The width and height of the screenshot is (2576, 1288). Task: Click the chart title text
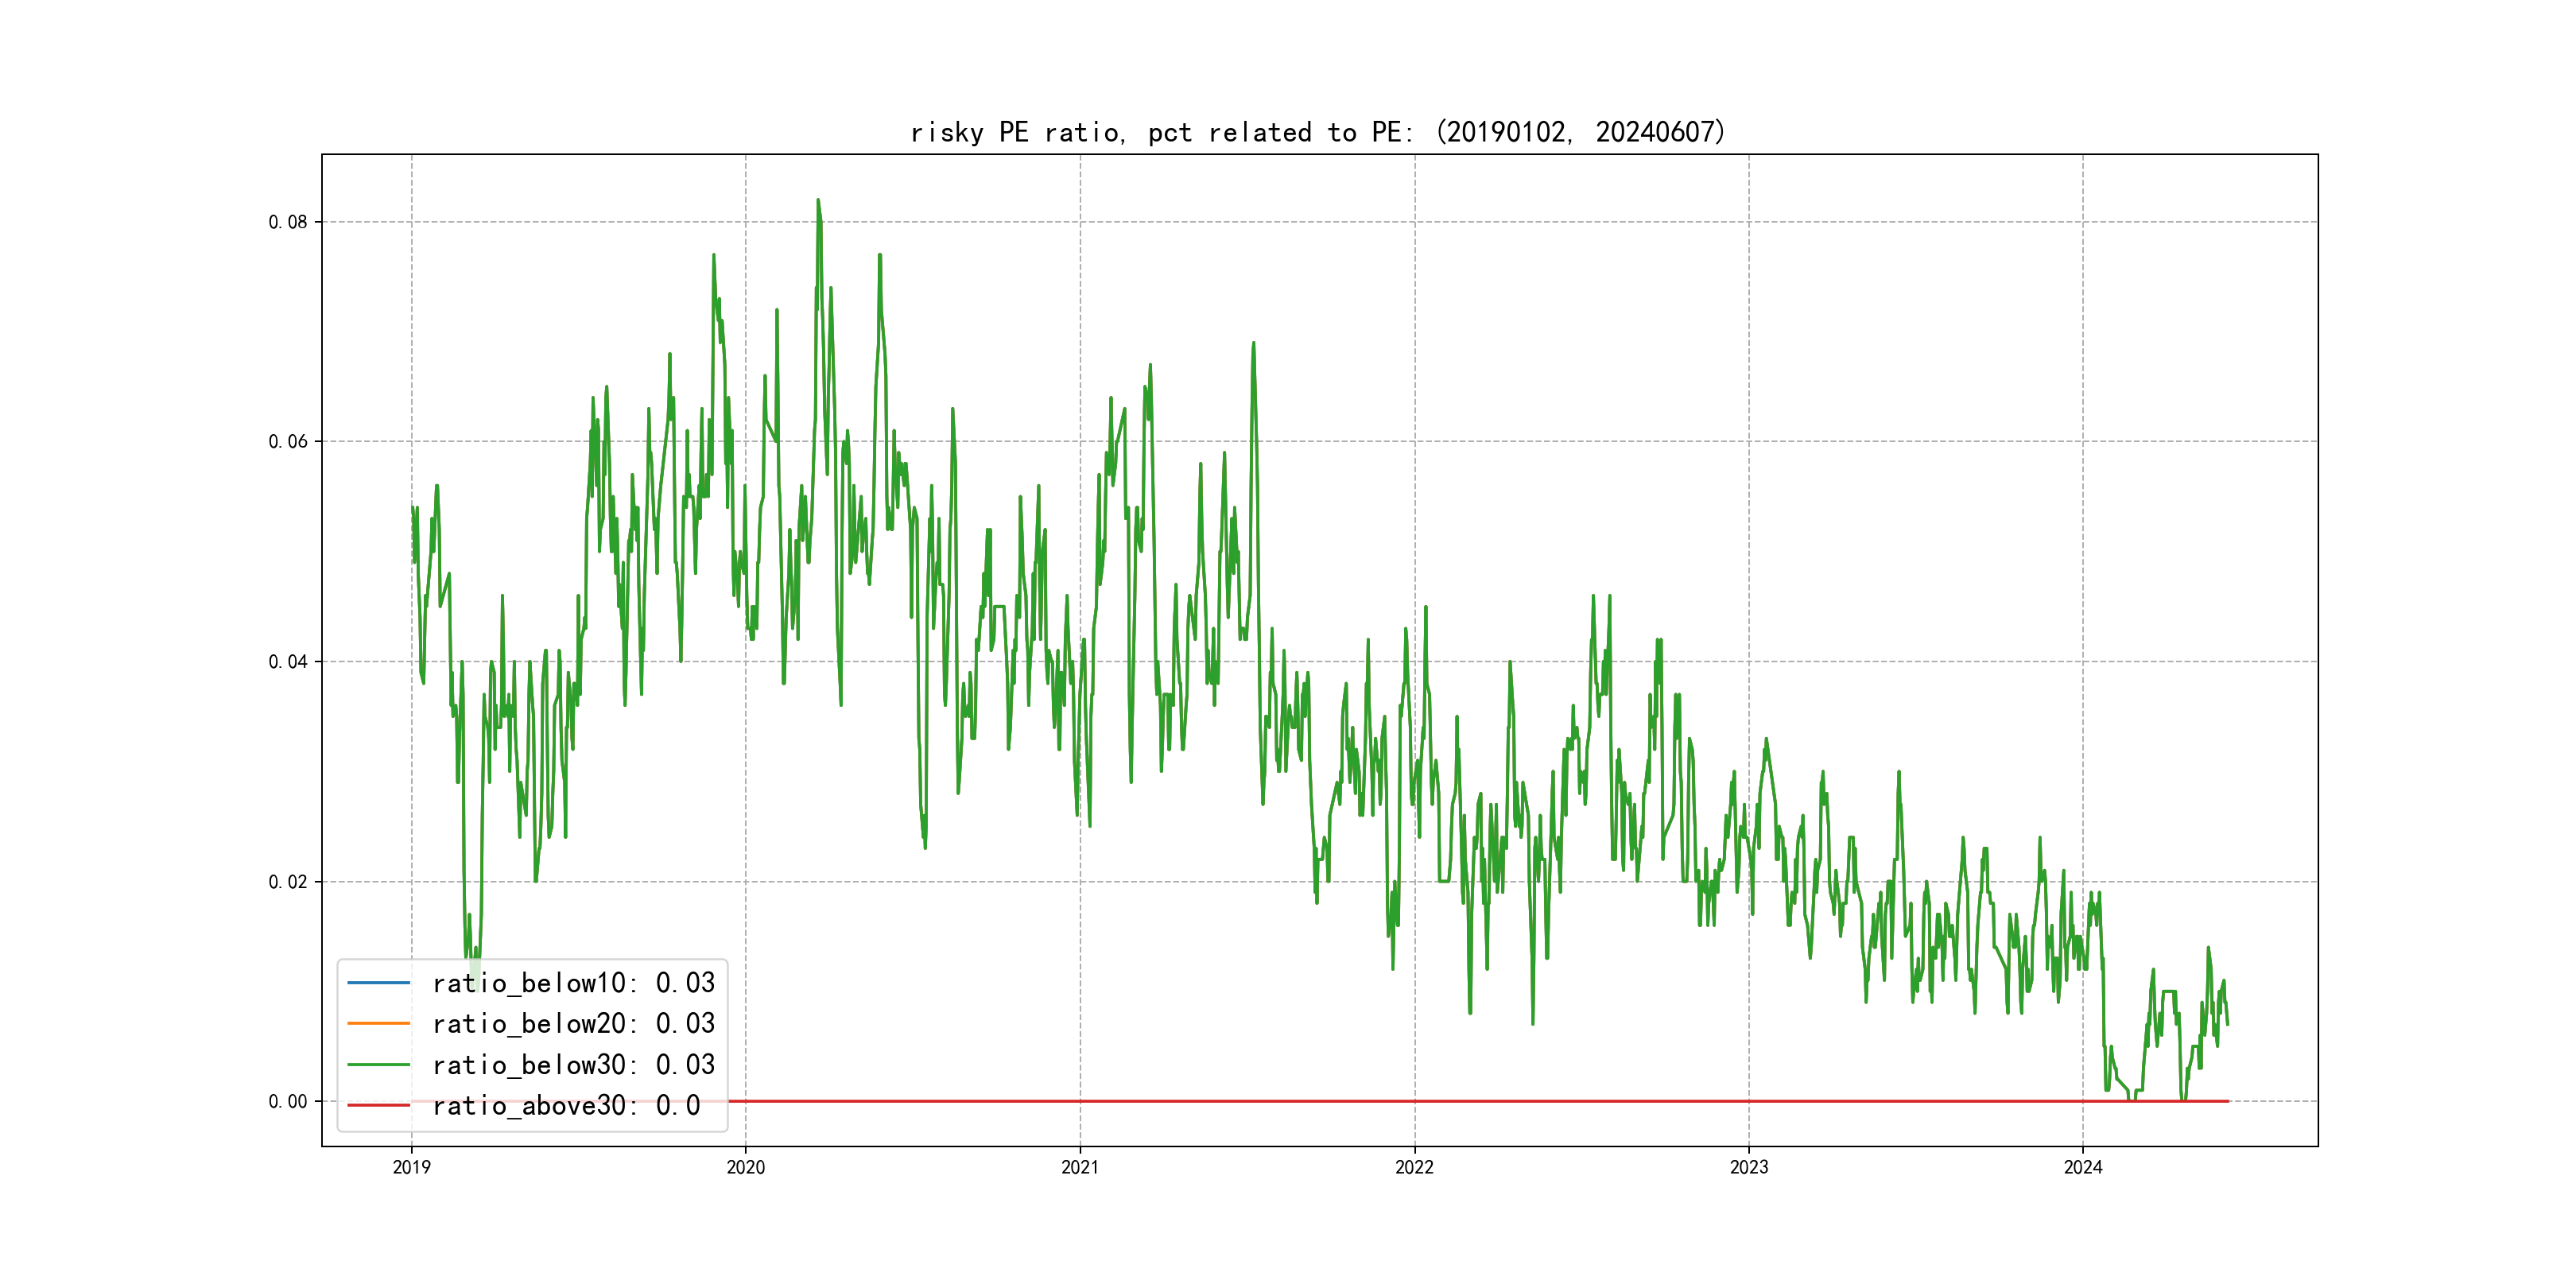click(1318, 132)
